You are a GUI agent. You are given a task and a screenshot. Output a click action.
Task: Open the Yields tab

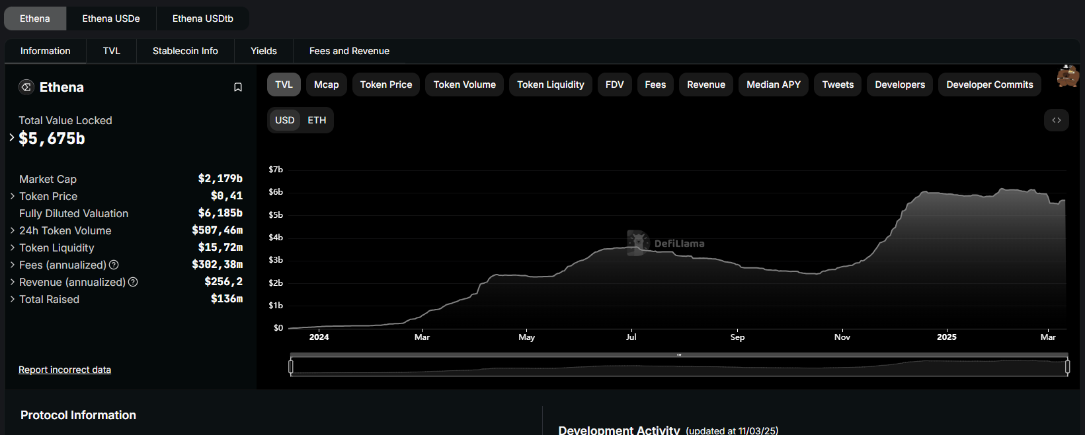click(x=264, y=51)
